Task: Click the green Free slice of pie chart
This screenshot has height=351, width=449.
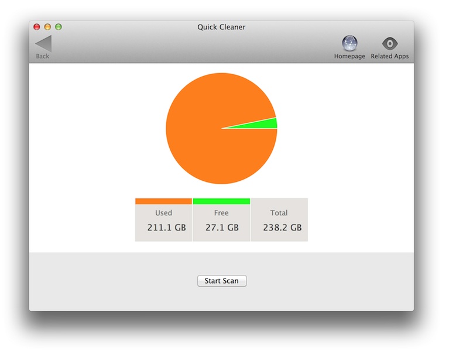Action: [269, 123]
